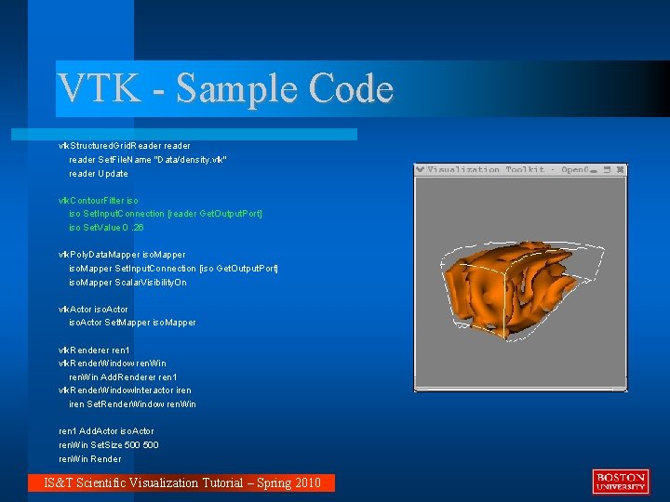Viewport: 670px width, 502px height.
Task: Close the Visualization Toolkit window
Action: point(621,170)
